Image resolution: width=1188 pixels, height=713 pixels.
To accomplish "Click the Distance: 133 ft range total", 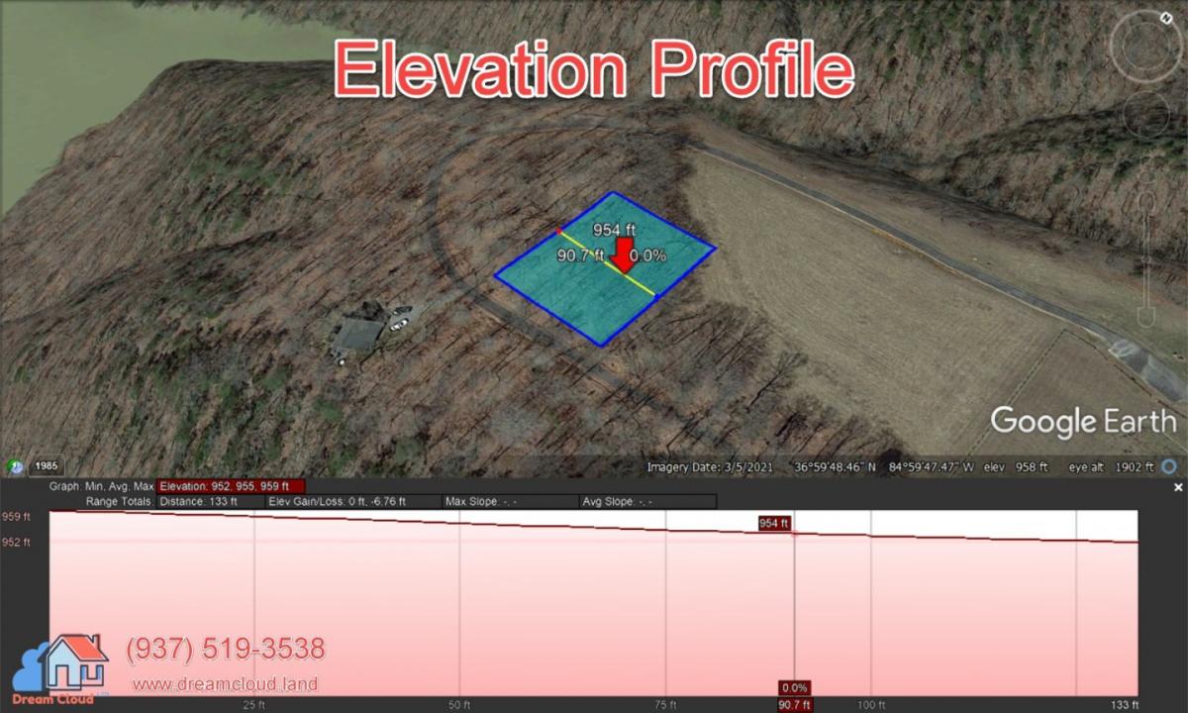I will [x=211, y=502].
